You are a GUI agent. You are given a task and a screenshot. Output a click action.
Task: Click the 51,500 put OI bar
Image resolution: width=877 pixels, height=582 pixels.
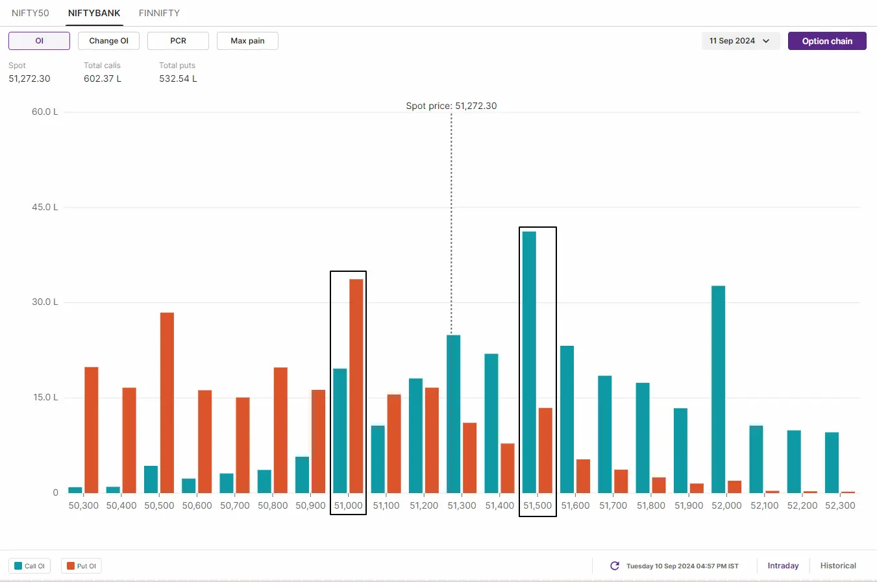[545, 450]
